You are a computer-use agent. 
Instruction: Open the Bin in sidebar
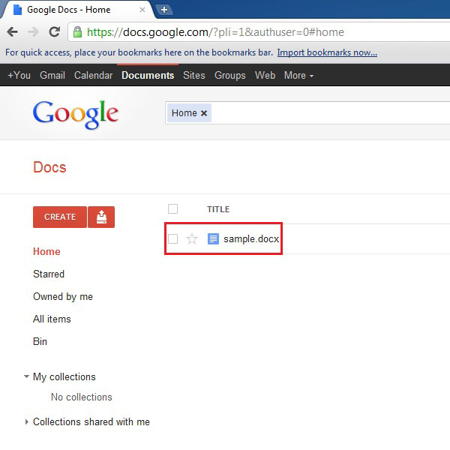point(40,341)
